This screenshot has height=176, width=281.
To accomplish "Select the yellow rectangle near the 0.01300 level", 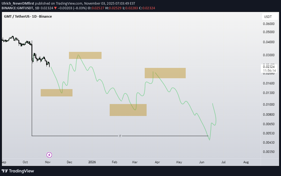I will tap(56, 93).
